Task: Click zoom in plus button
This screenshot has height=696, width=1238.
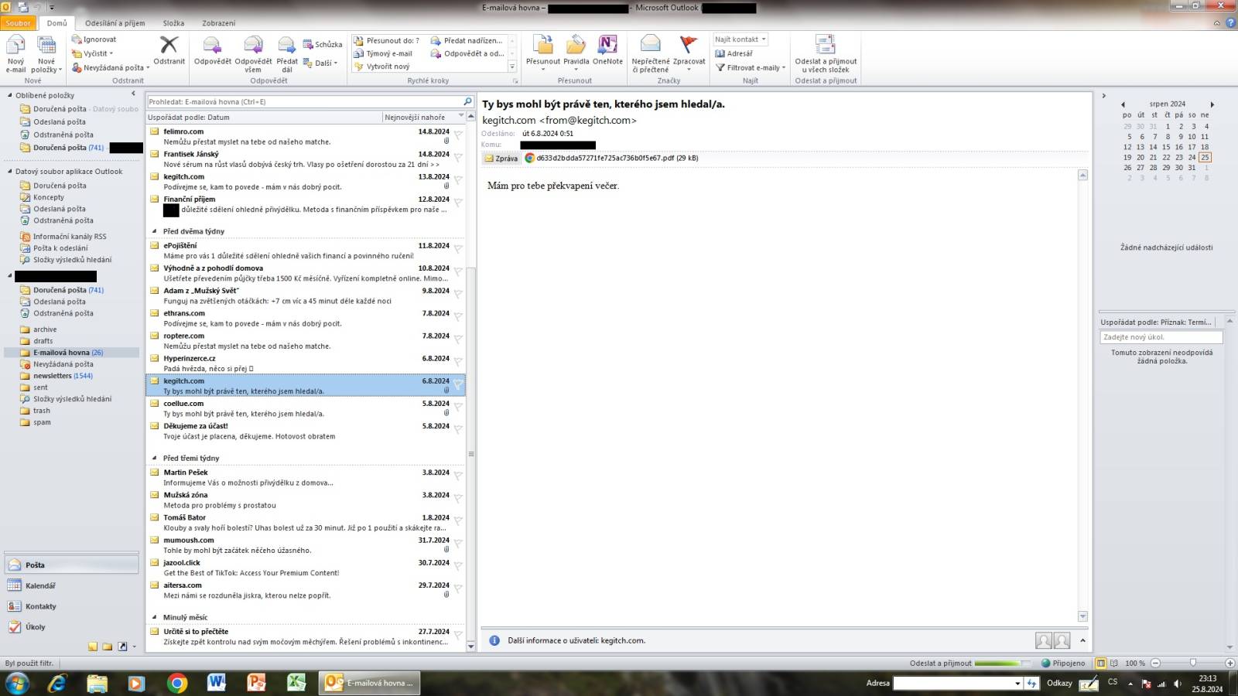Action: [1229, 663]
